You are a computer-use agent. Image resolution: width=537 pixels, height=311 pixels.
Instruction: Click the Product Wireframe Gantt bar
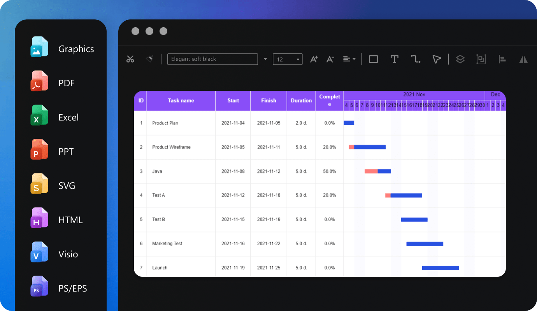367,147
